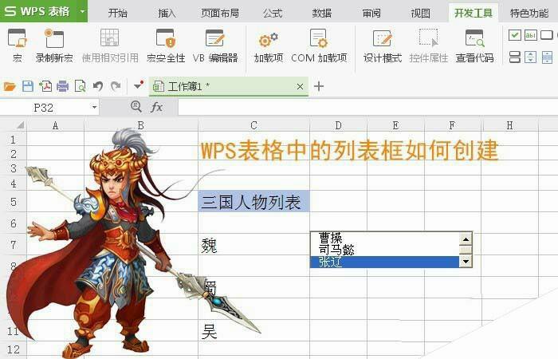Screen dimensions: 558x359
Task: Undo the last action
Action: (98, 86)
